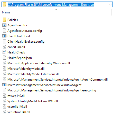Select concrt140.dll file name

(16, 47)
